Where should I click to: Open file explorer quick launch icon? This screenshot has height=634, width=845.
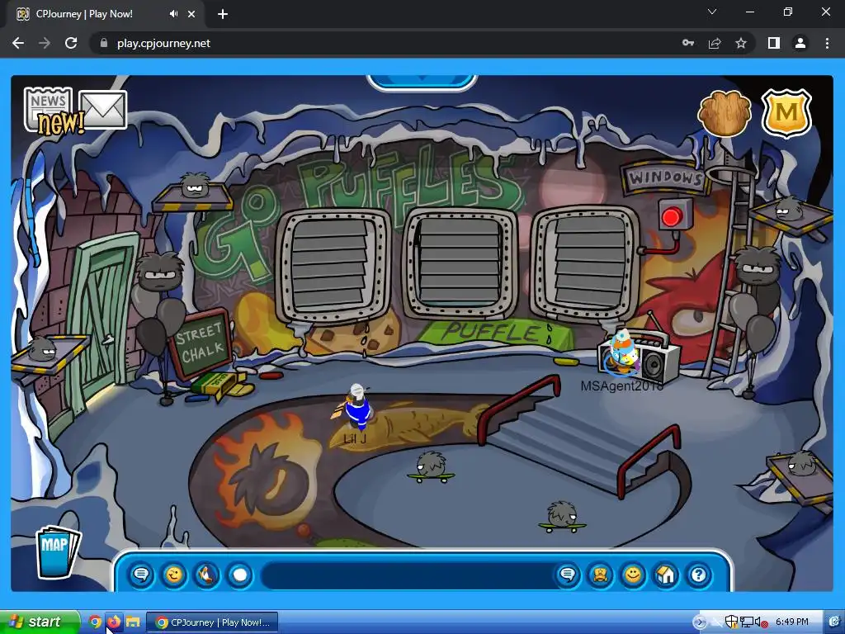click(133, 622)
